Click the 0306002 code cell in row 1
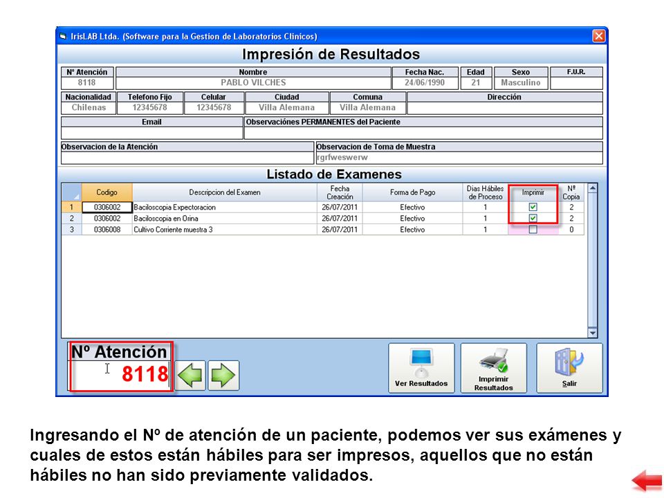This screenshot has height=498, width=664. click(x=107, y=207)
